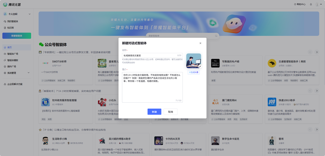Viewport: 325px width, 156px height.
Task: Open 小石头 avatar icon
Action: tap(102, 102)
